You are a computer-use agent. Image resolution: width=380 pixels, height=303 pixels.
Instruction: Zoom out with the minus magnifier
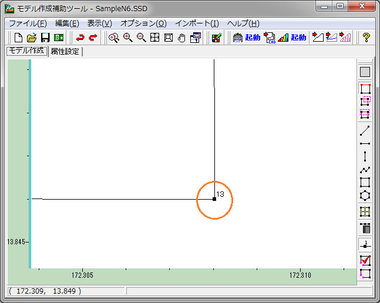click(x=142, y=38)
